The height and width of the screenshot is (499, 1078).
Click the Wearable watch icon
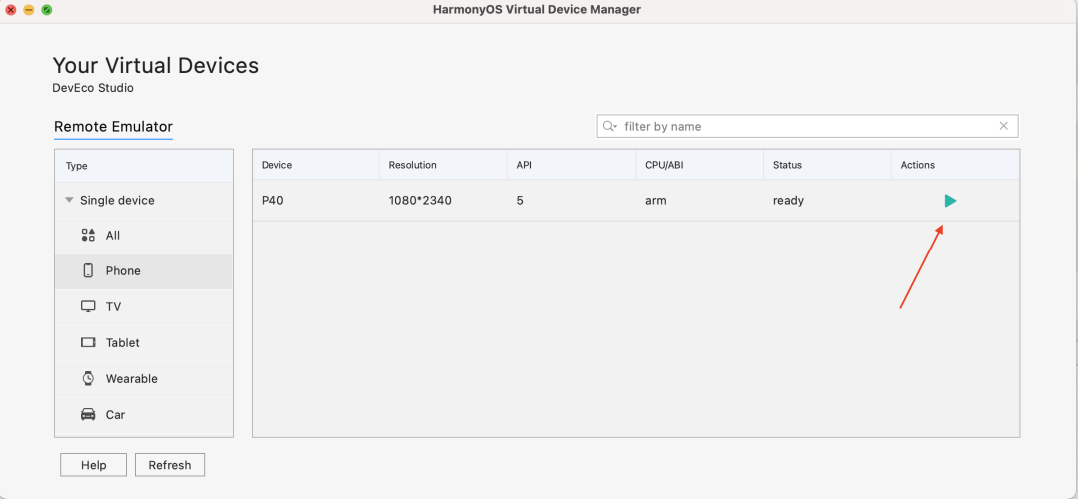pos(88,379)
